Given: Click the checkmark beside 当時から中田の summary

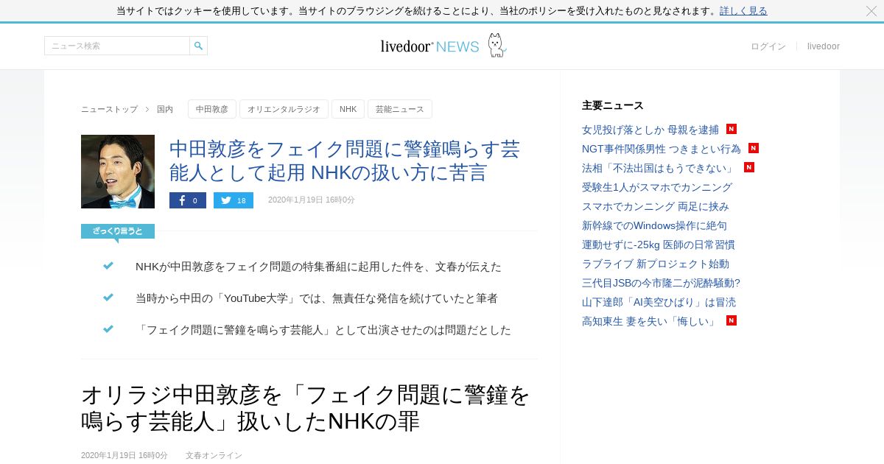Looking at the screenshot, I should tap(108, 298).
